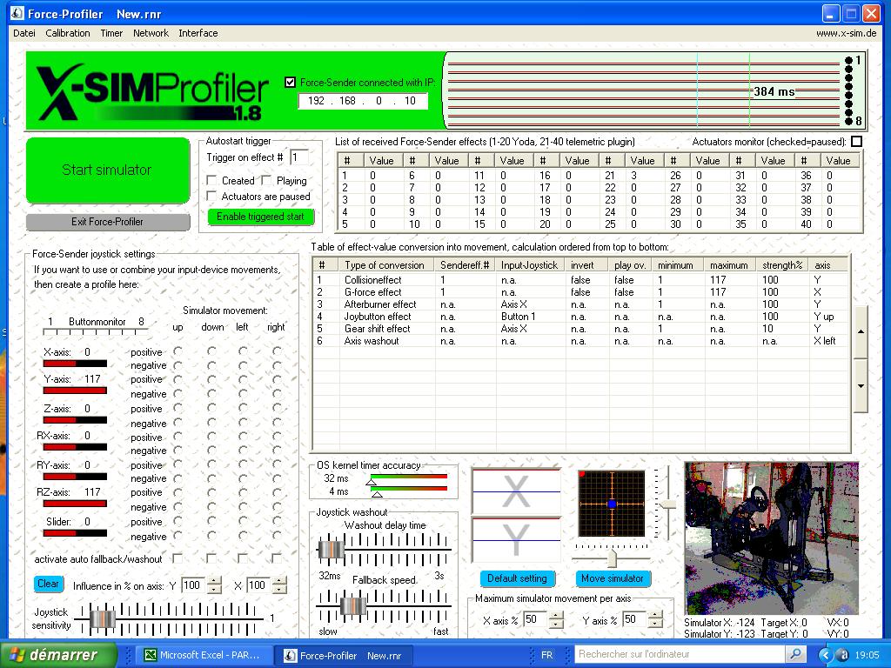Enable auto fallback/washout for the up column
891x668 pixels.
[x=178, y=558]
